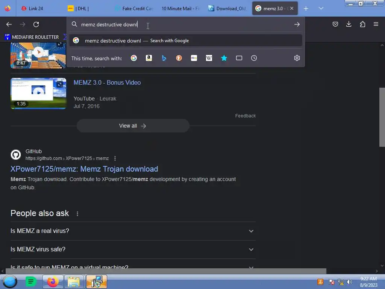385x289 pixels.
Task: Open the Extensions menu icon
Action: click(362, 24)
